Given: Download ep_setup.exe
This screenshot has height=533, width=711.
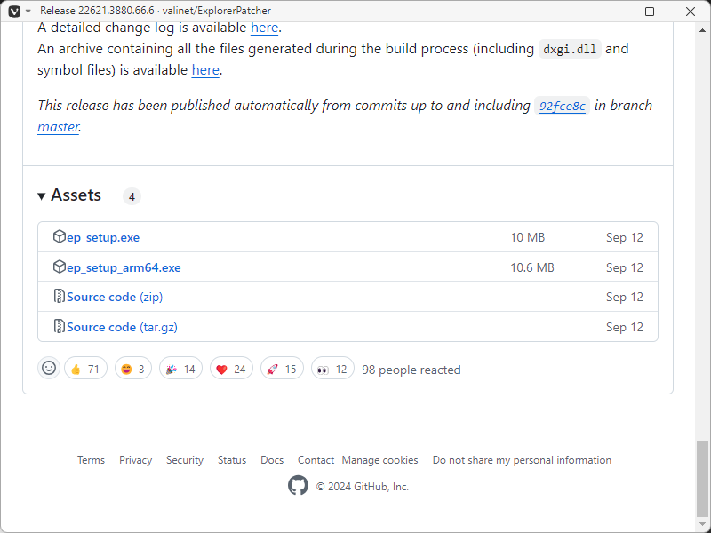Looking at the screenshot, I should (x=103, y=237).
